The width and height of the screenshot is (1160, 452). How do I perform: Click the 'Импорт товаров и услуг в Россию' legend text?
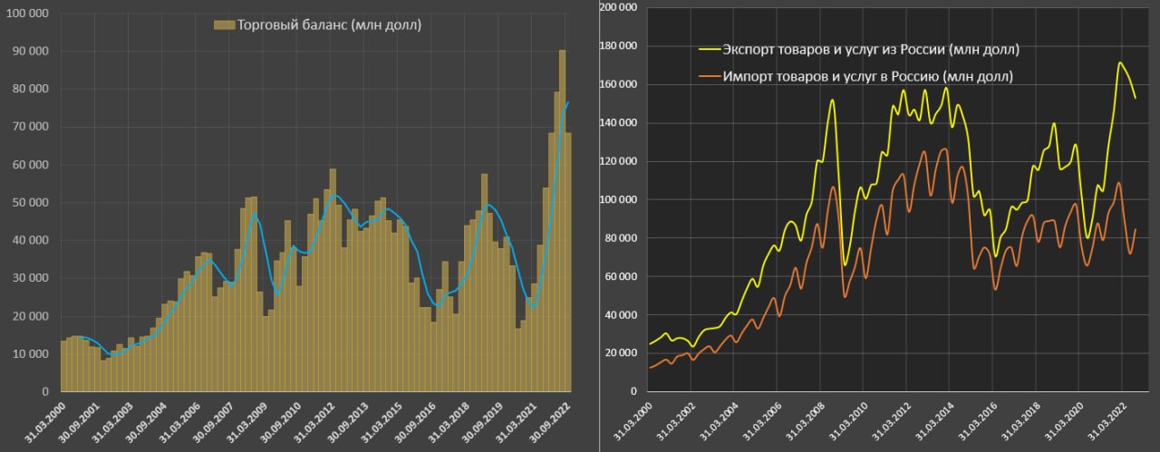click(868, 76)
